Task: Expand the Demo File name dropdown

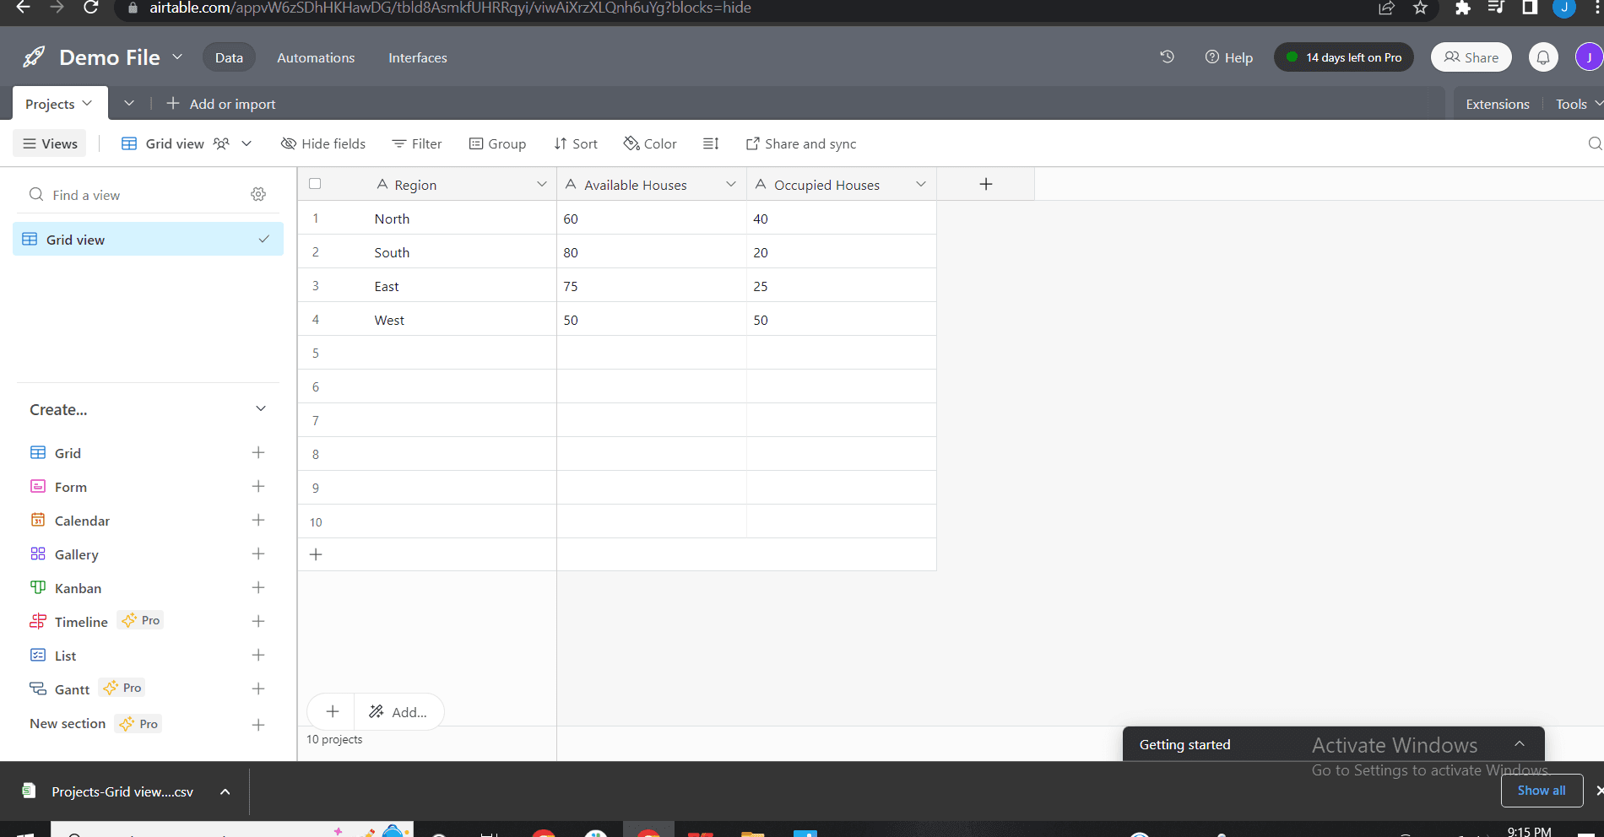Action: tap(177, 57)
